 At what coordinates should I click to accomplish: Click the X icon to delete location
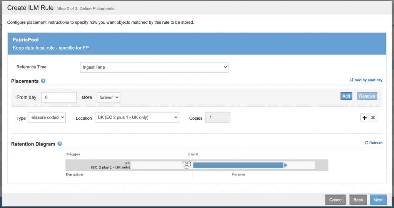click(373, 118)
